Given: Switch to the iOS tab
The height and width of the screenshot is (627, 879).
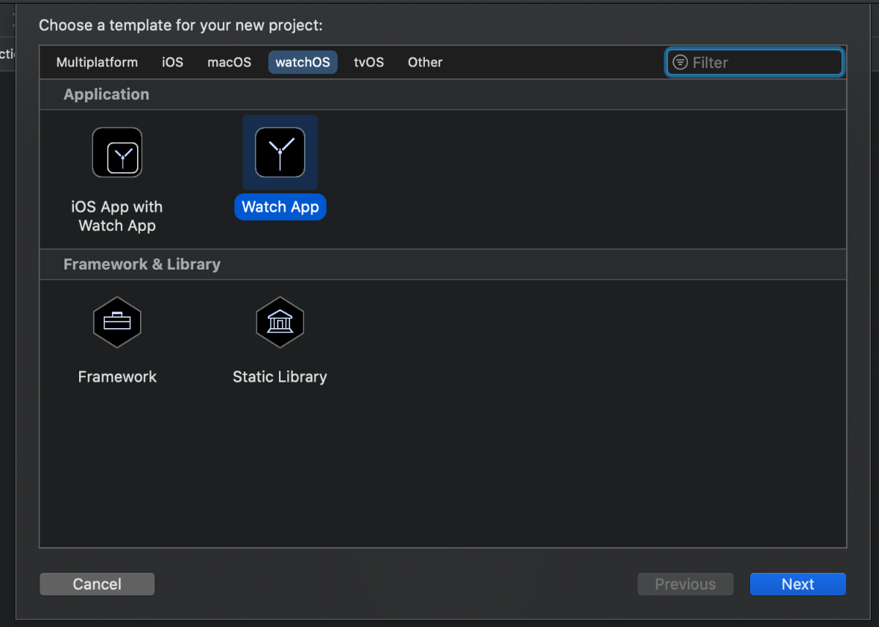Looking at the screenshot, I should click(x=173, y=62).
